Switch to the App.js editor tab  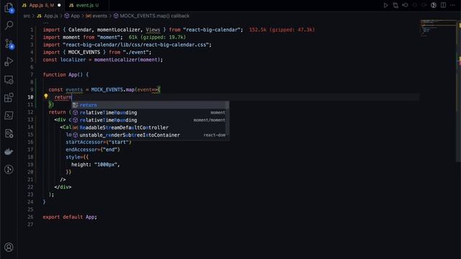coord(42,5)
